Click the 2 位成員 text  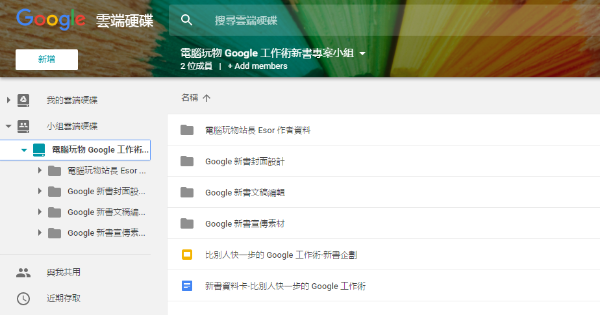[x=196, y=66]
